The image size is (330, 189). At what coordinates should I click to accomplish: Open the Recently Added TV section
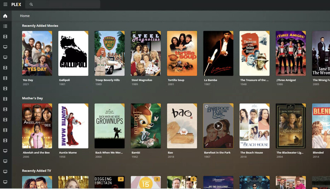pos(36,171)
